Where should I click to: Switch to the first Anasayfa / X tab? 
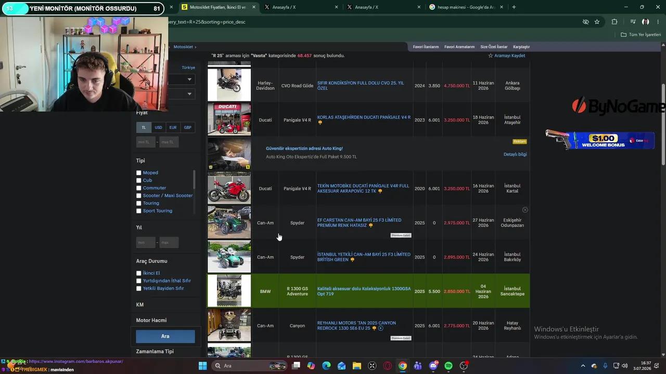point(301,7)
